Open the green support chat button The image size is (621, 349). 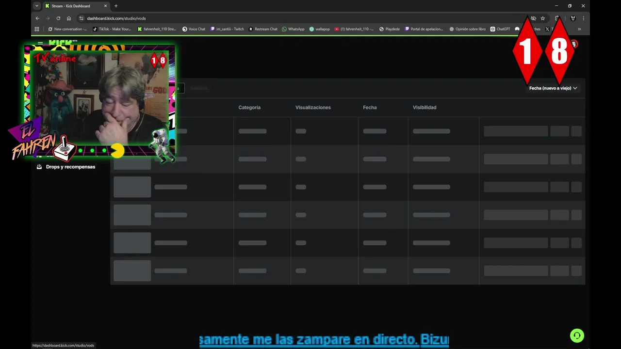(577, 335)
